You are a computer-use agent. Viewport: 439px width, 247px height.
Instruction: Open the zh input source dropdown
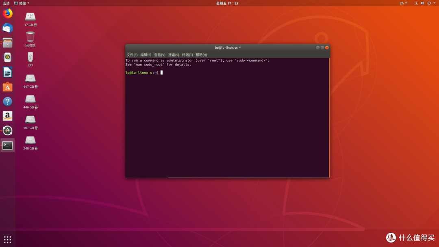point(404,3)
